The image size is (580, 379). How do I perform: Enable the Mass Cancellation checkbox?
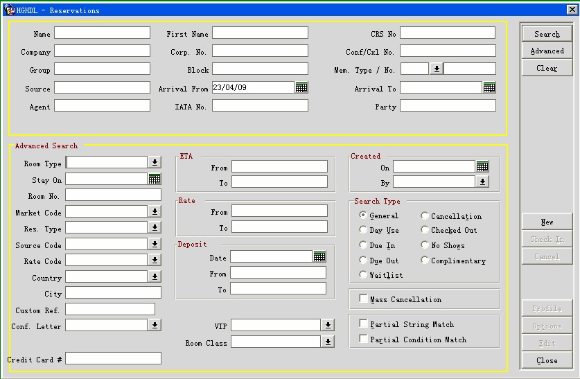tap(363, 299)
